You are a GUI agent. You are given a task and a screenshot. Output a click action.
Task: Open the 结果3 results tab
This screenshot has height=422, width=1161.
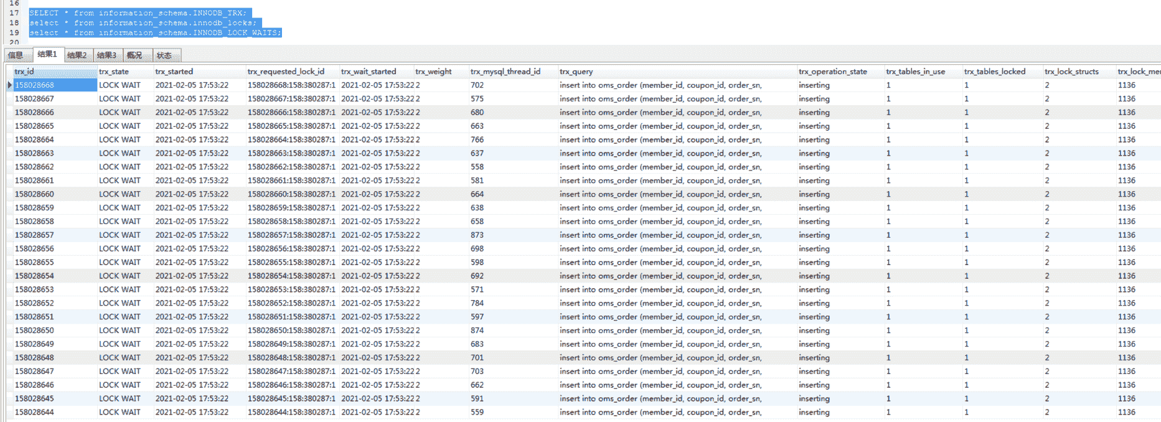[x=108, y=55]
